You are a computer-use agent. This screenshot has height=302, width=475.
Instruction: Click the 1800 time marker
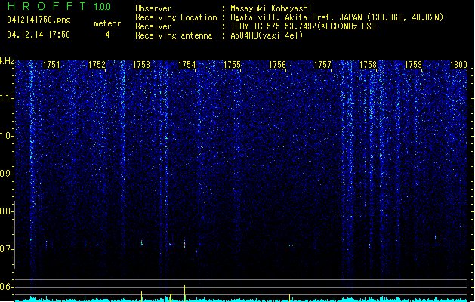click(x=458, y=65)
